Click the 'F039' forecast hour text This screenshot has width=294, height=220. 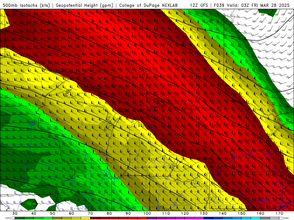coord(219,5)
